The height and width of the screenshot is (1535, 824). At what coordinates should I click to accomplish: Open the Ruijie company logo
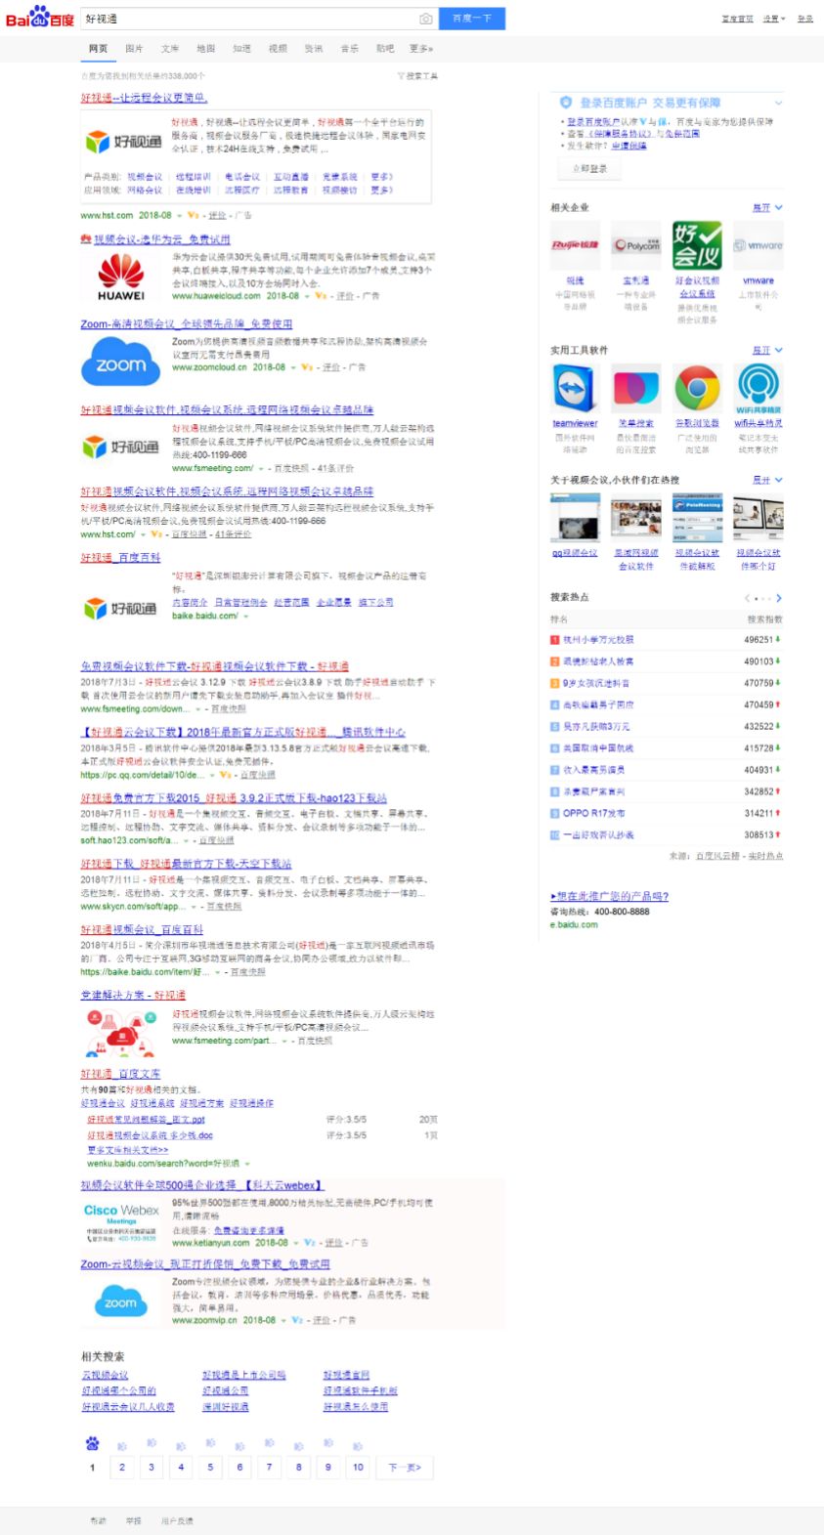coord(575,245)
